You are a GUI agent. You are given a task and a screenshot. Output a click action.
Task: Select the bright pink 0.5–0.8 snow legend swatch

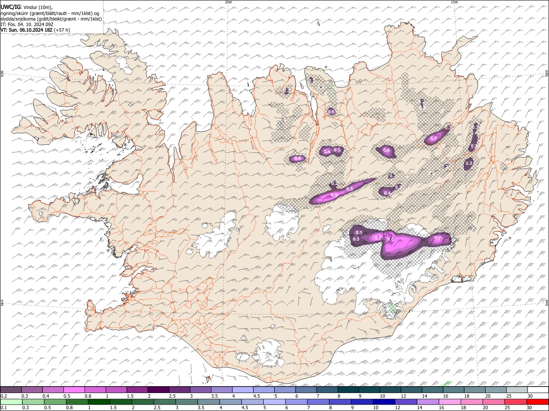click(74, 390)
